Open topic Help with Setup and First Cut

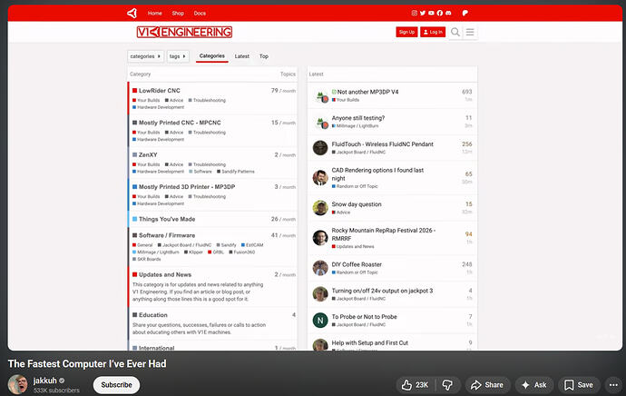click(369, 342)
